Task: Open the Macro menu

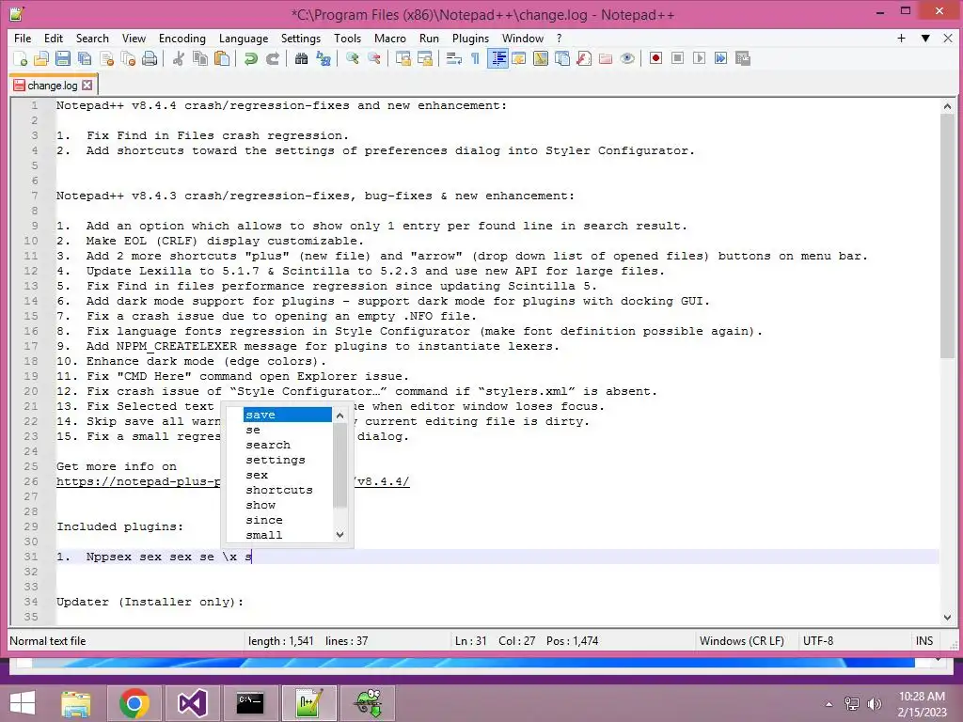Action: [x=390, y=38]
